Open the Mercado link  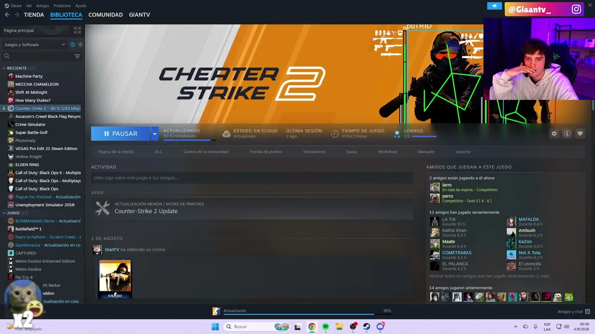(426, 152)
